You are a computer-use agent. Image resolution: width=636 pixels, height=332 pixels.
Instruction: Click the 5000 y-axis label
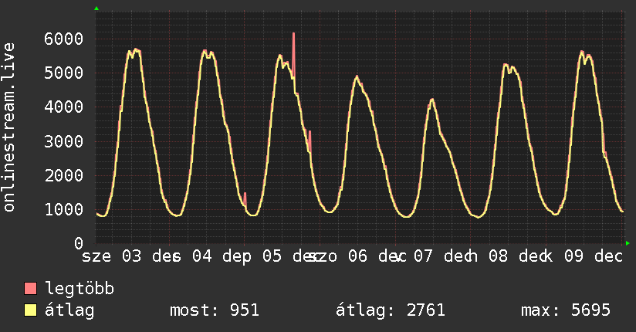pyautogui.click(x=64, y=73)
